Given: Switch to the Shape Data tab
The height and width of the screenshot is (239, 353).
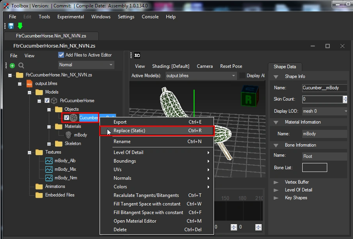Looking at the screenshot, I should (x=285, y=67).
